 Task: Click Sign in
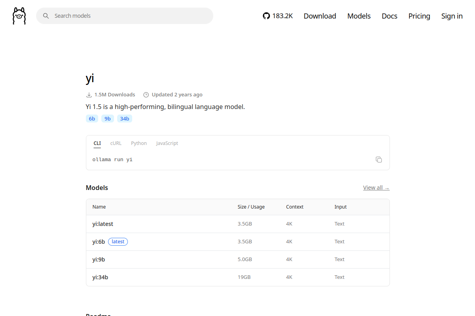point(452,16)
